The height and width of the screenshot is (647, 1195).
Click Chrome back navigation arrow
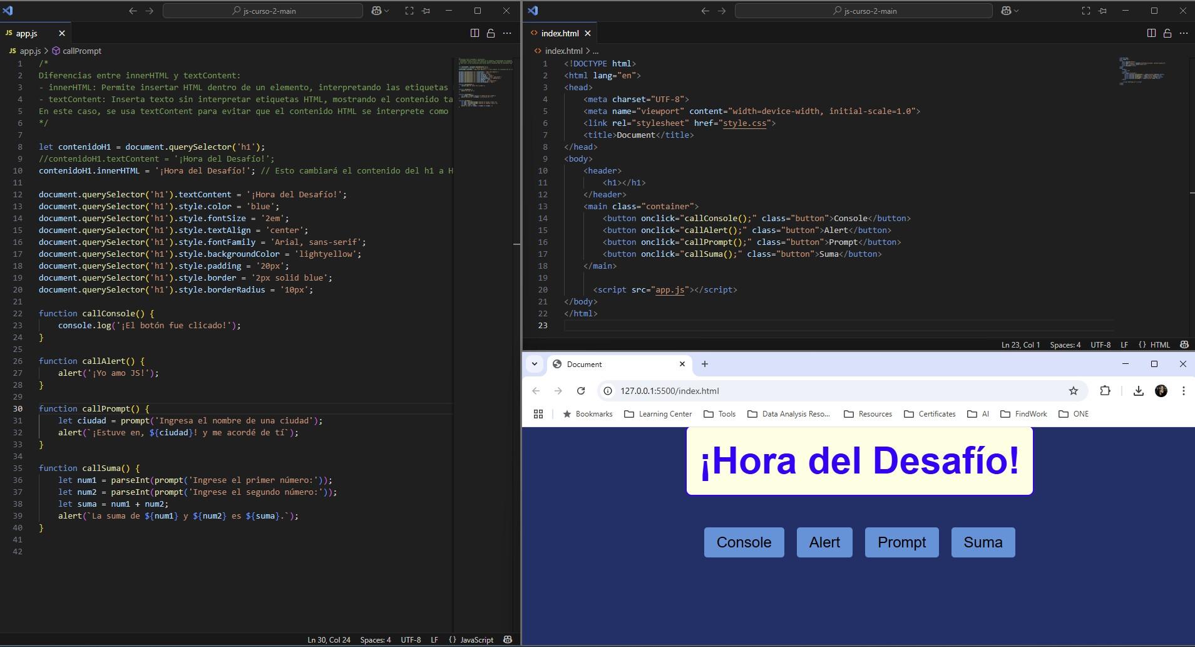point(536,391)
